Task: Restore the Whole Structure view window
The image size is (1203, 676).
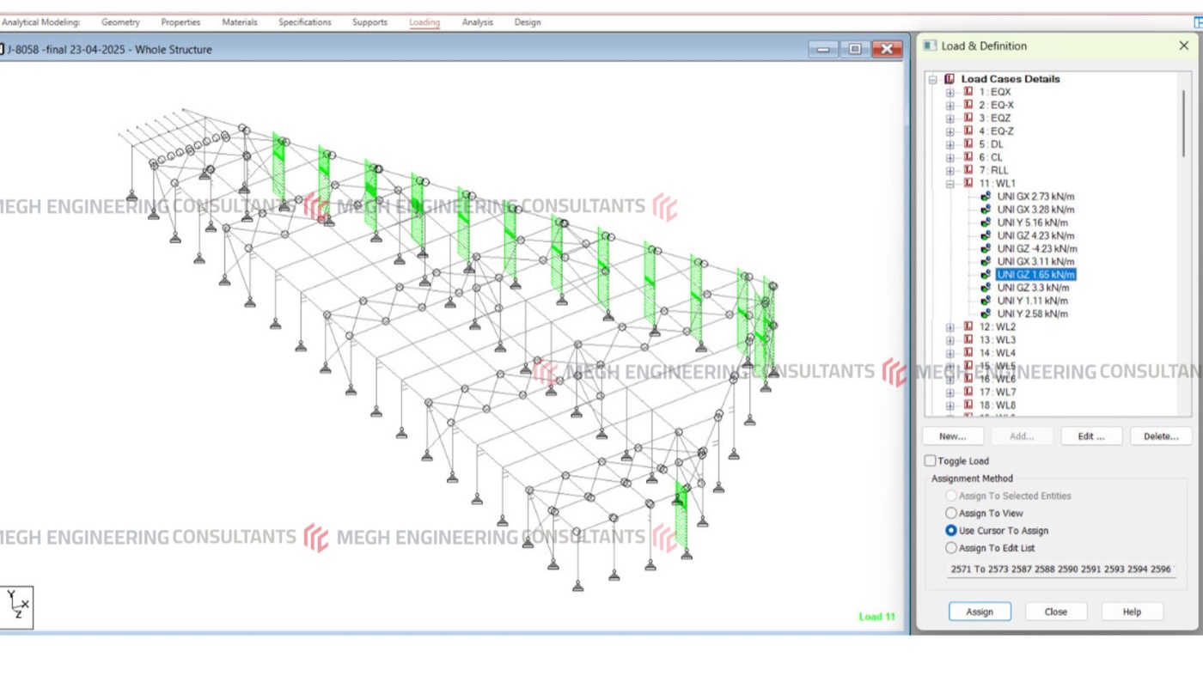Action: 855,50
